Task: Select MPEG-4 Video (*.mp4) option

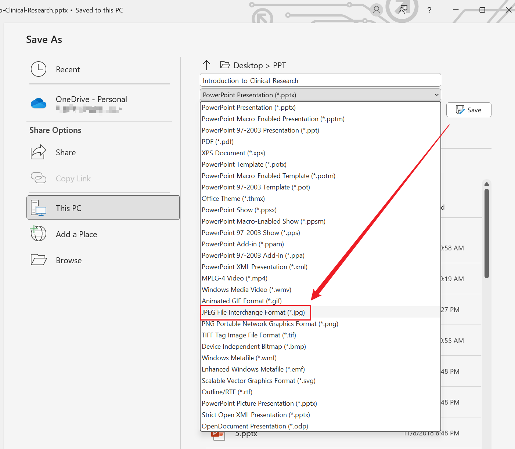Action: 234,278
